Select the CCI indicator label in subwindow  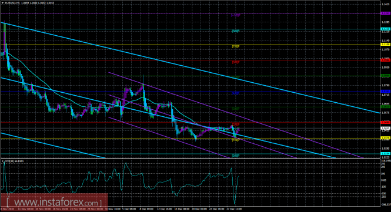[13, 161]
